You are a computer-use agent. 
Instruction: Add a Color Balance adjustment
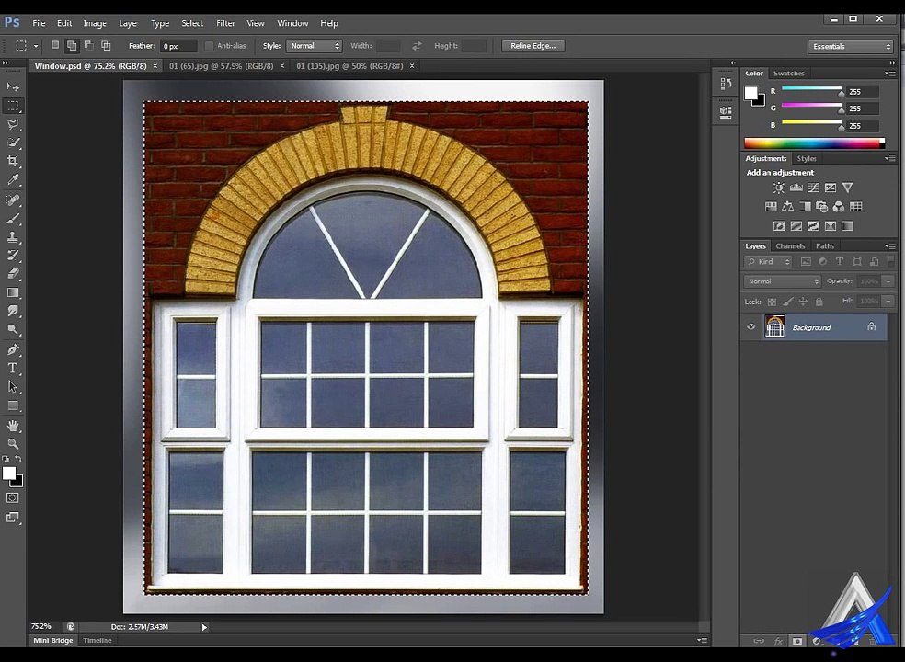pos(787,207)
